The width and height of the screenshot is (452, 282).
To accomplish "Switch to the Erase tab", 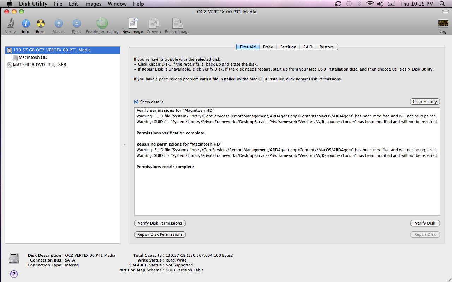I will [x=268, y=47].
